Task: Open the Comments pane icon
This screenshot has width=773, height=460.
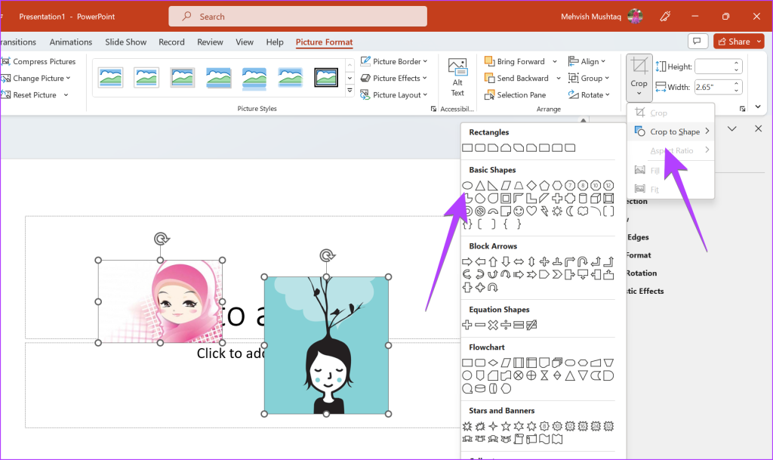Action: tap(697, 42)
